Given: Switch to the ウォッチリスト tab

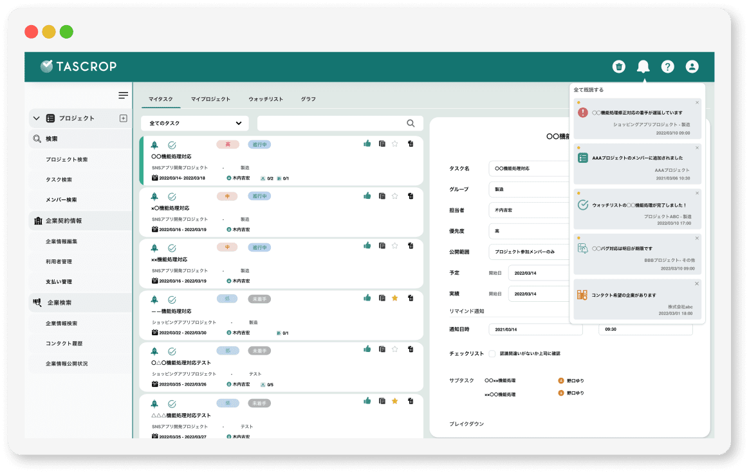Looking at the screenshot, I should 266,99.
